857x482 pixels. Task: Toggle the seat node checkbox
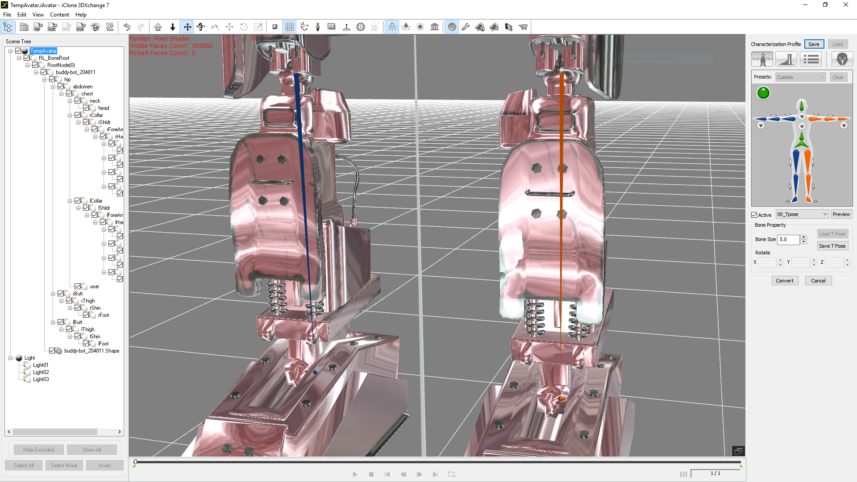78,287
